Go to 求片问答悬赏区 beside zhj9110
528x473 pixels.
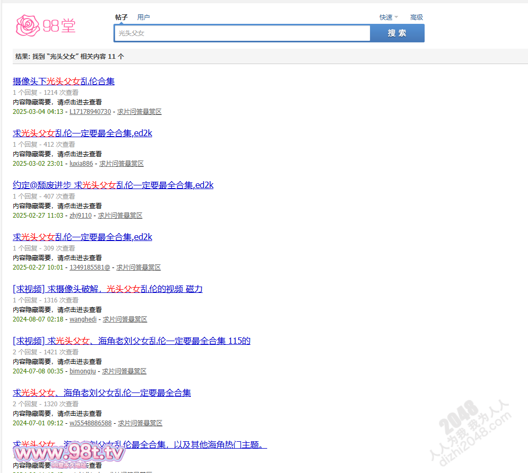point(120,216)
